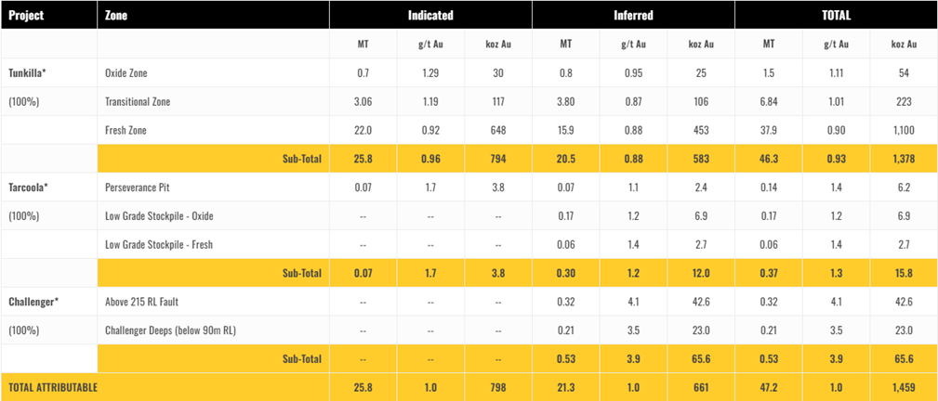Select the Challenger* project cell

32,302
